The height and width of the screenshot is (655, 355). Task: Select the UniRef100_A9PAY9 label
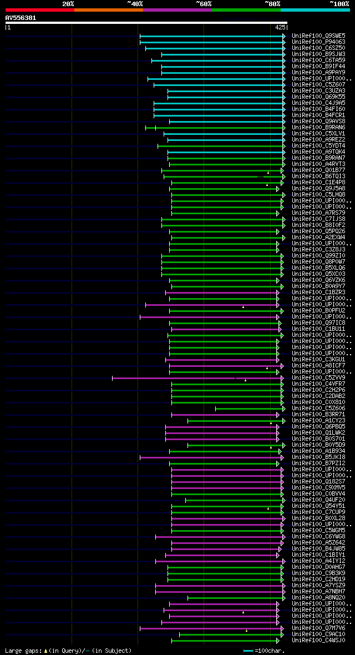(x=318, y=73)
